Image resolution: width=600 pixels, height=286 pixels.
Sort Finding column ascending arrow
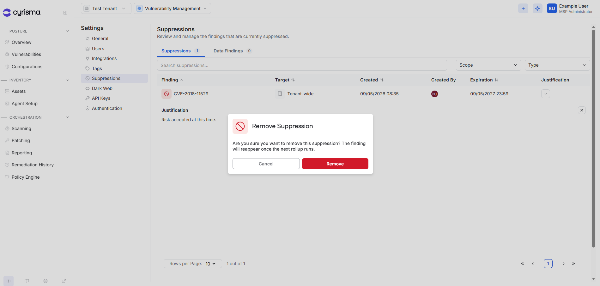click(x=182, y=80)
